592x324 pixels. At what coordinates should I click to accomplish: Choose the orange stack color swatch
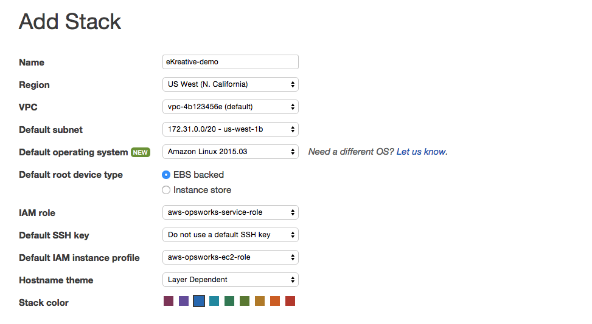275,301
